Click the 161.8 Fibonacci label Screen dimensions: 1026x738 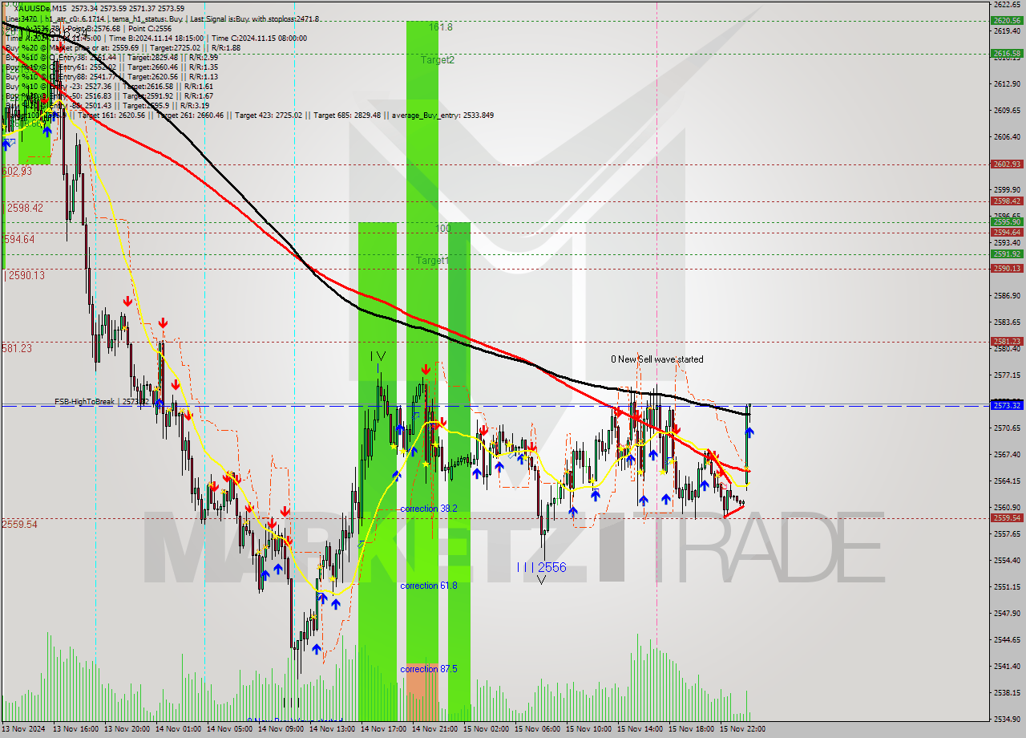click(x=440, y=27)
